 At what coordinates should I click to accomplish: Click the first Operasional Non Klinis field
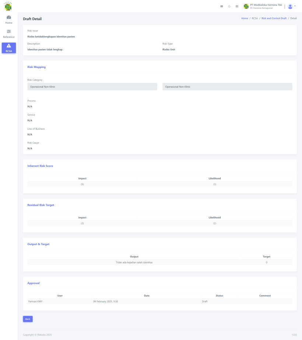[92, 86]
